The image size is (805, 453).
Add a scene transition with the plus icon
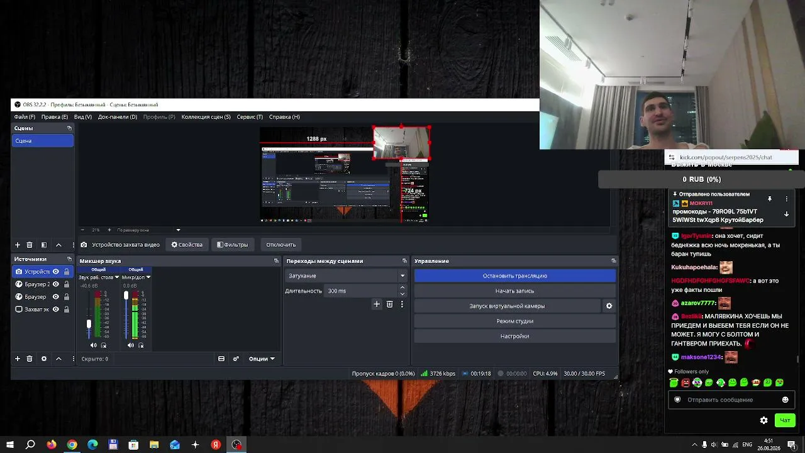pos(377,304)
